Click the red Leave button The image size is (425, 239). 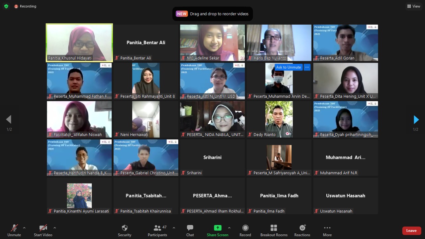[x=411, y=231]
